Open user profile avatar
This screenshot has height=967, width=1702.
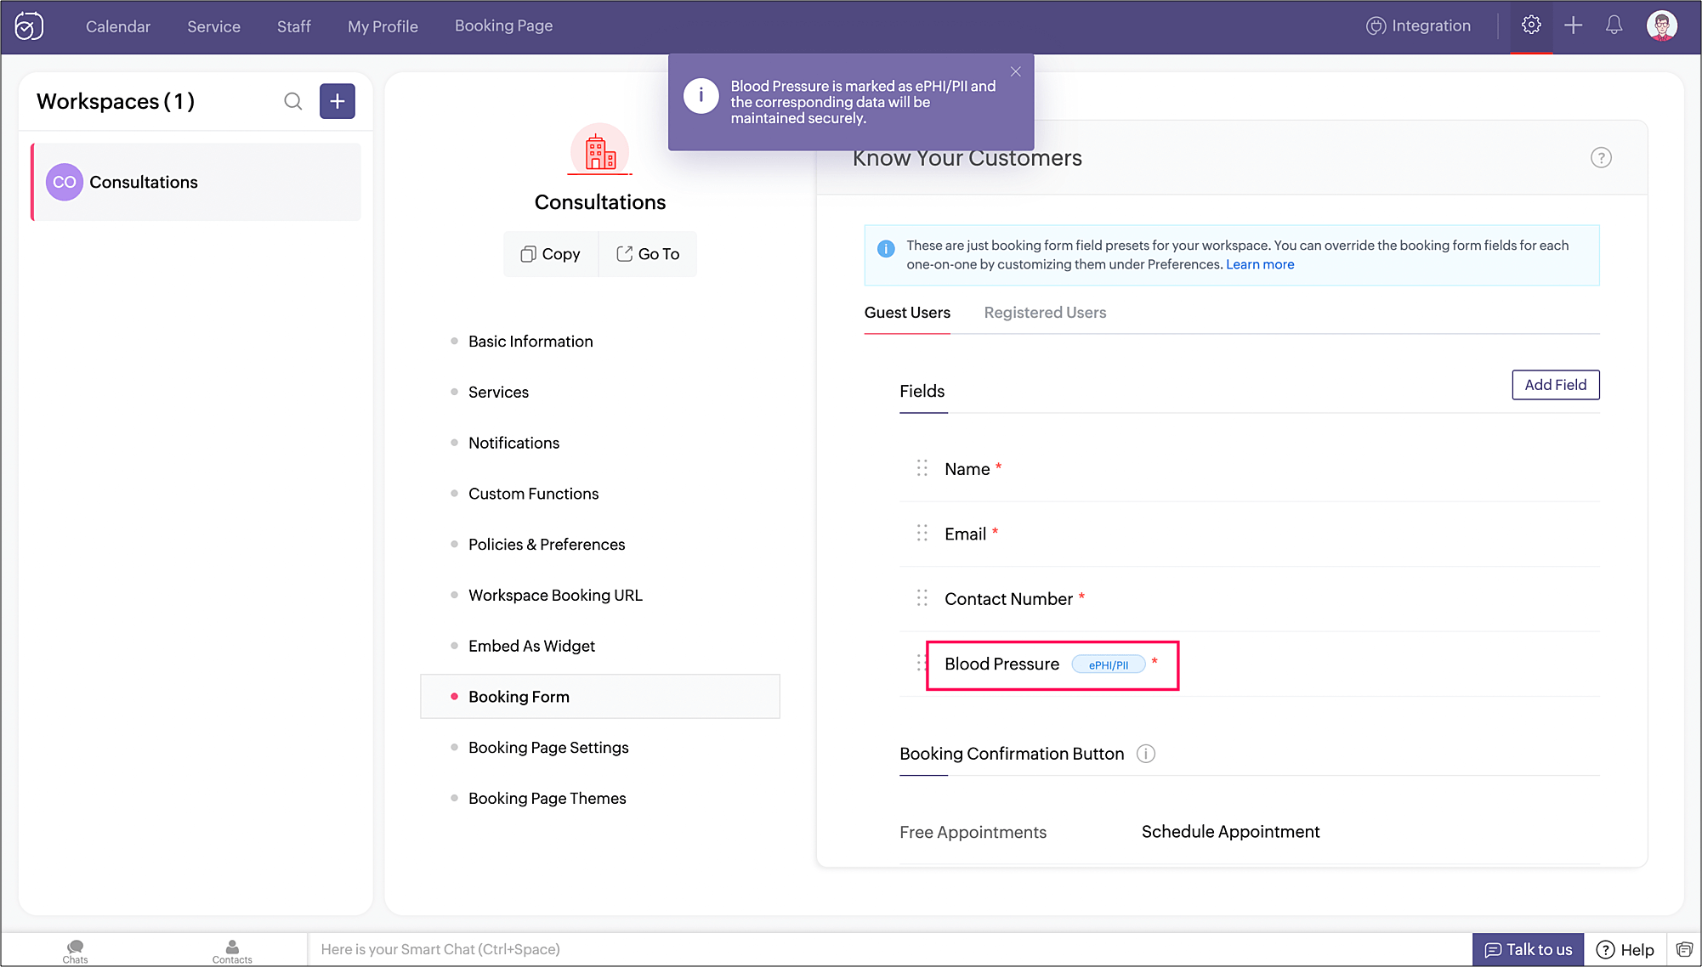coord(1661,25)
